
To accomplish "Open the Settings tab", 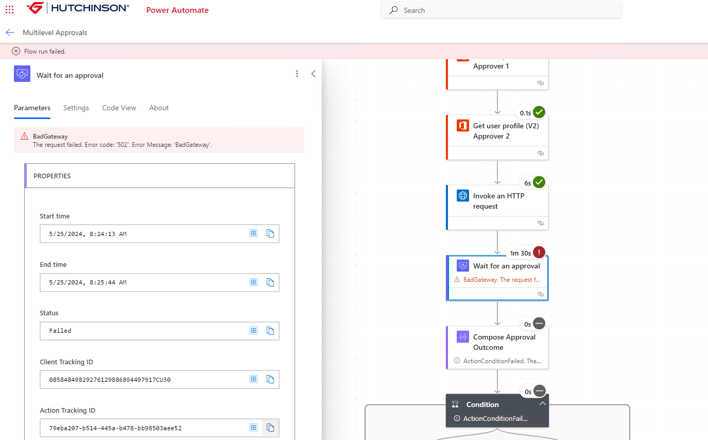I will point(76,108).
